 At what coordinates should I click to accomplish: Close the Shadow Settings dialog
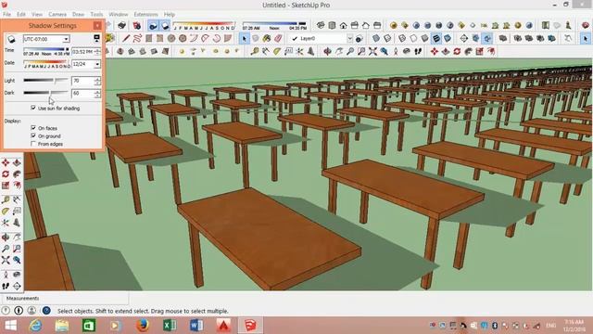pos(97,25)
